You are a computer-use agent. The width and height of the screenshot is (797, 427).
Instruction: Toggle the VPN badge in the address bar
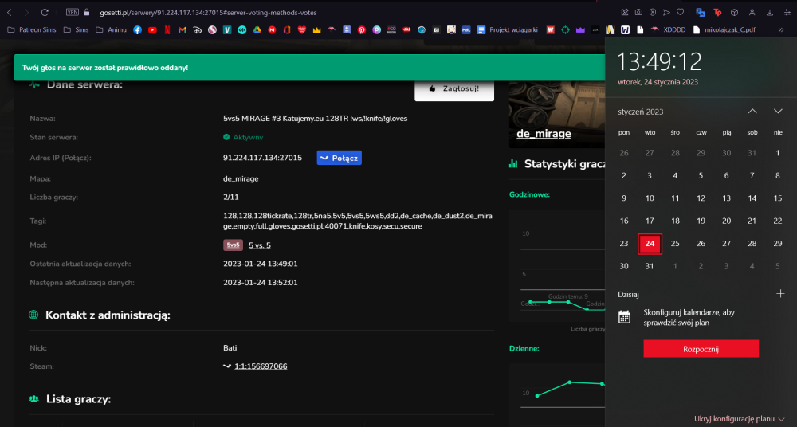[x=73, y=12]
